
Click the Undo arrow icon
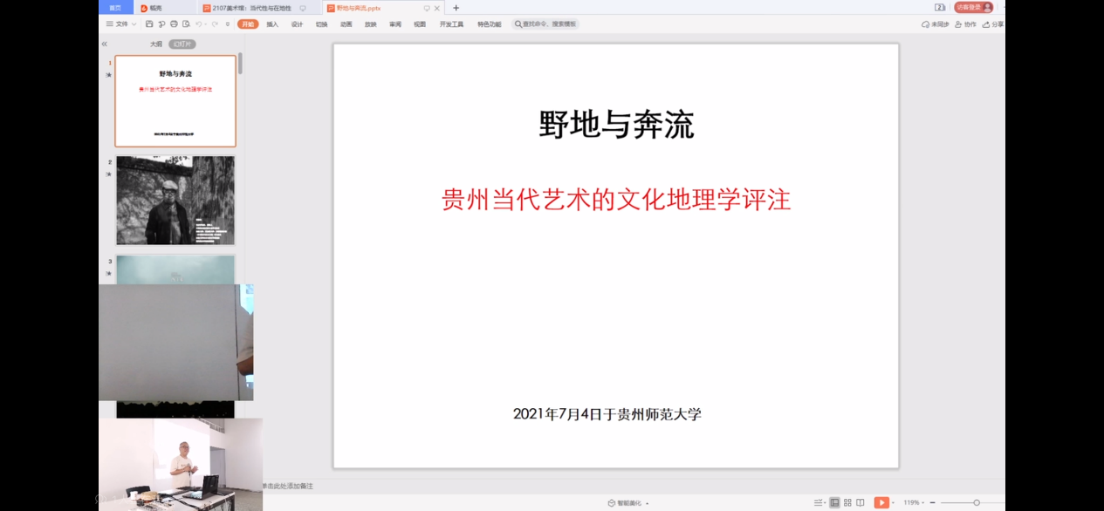click(x=199, y=24)
